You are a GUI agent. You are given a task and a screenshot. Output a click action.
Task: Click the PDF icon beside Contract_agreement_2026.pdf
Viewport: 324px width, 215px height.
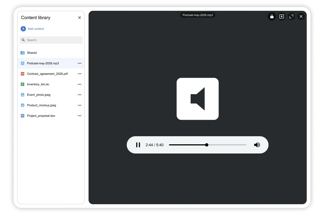[x=23, y=74]
